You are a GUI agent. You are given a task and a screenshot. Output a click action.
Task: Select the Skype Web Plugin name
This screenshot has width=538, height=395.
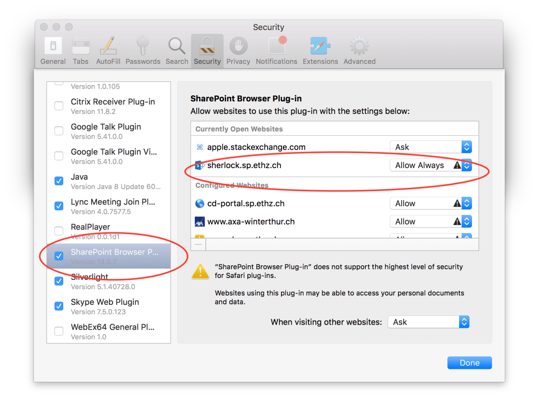105,302
